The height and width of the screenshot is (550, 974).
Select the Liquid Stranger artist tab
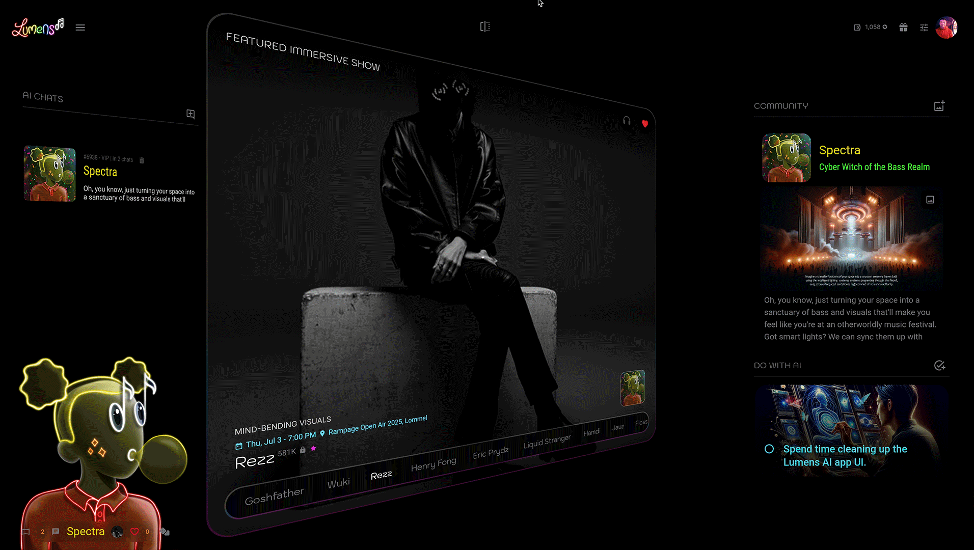coord(547,442)
